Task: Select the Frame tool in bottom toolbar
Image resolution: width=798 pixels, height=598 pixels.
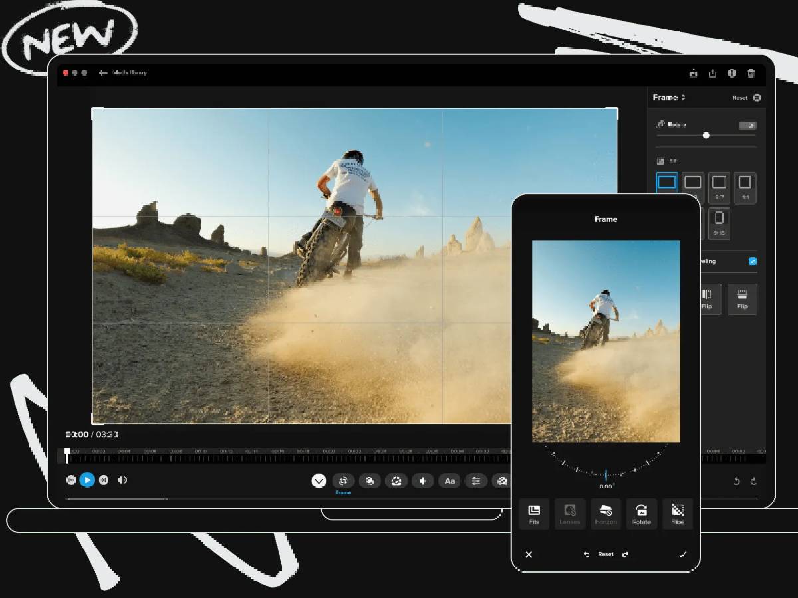Action: [343, 481]
